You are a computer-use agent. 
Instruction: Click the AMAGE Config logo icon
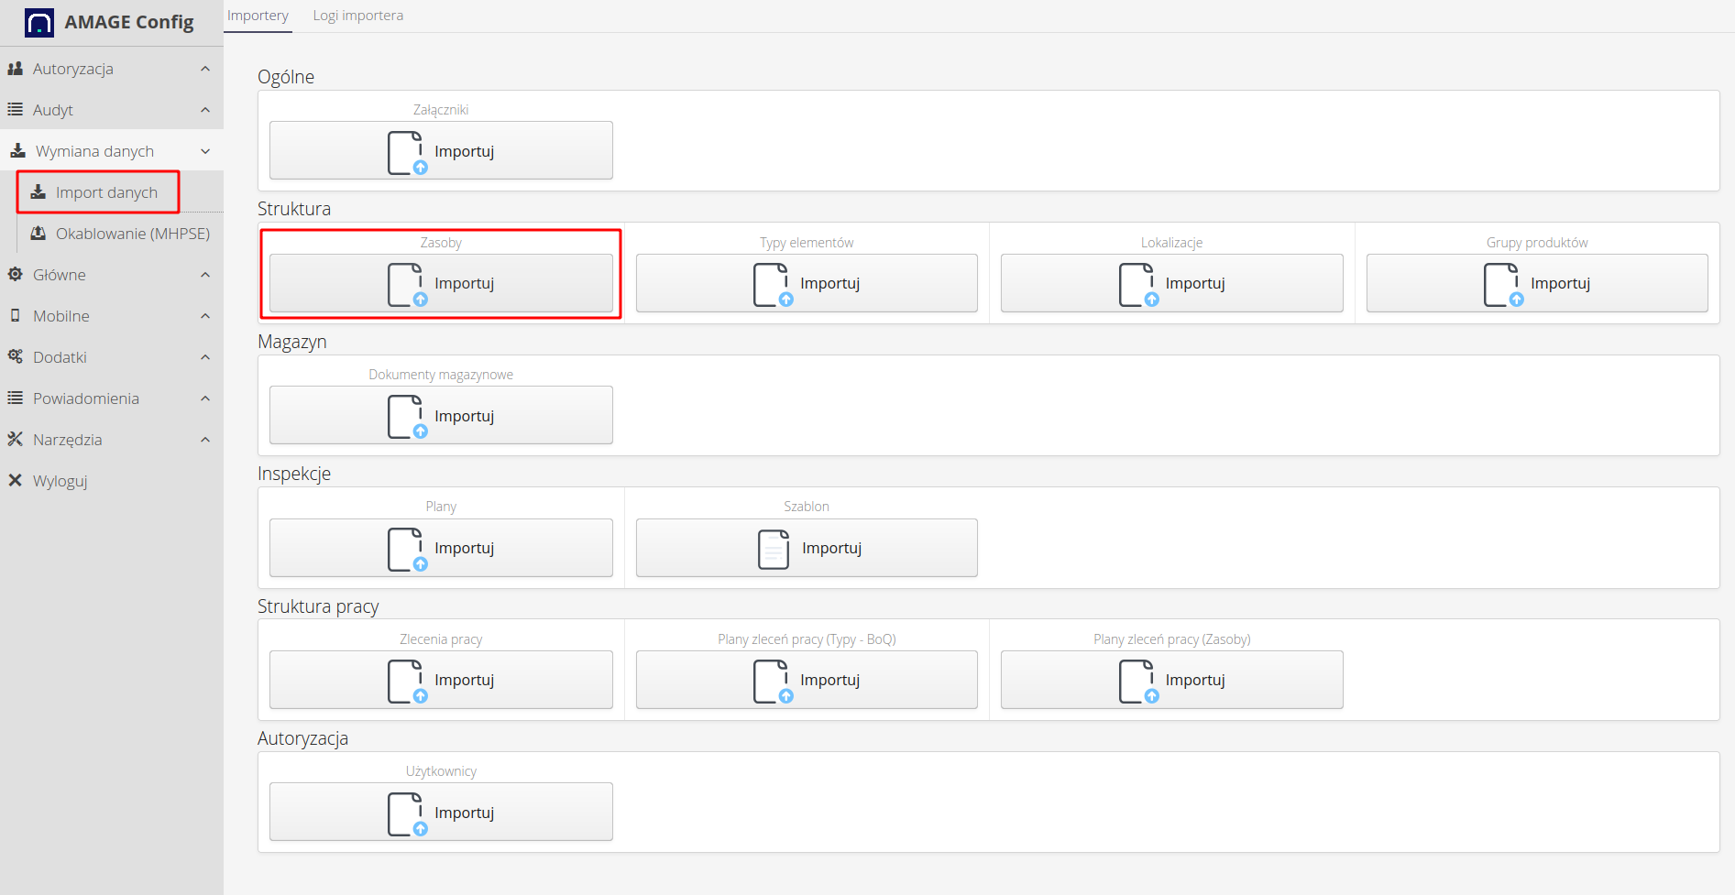39,22
